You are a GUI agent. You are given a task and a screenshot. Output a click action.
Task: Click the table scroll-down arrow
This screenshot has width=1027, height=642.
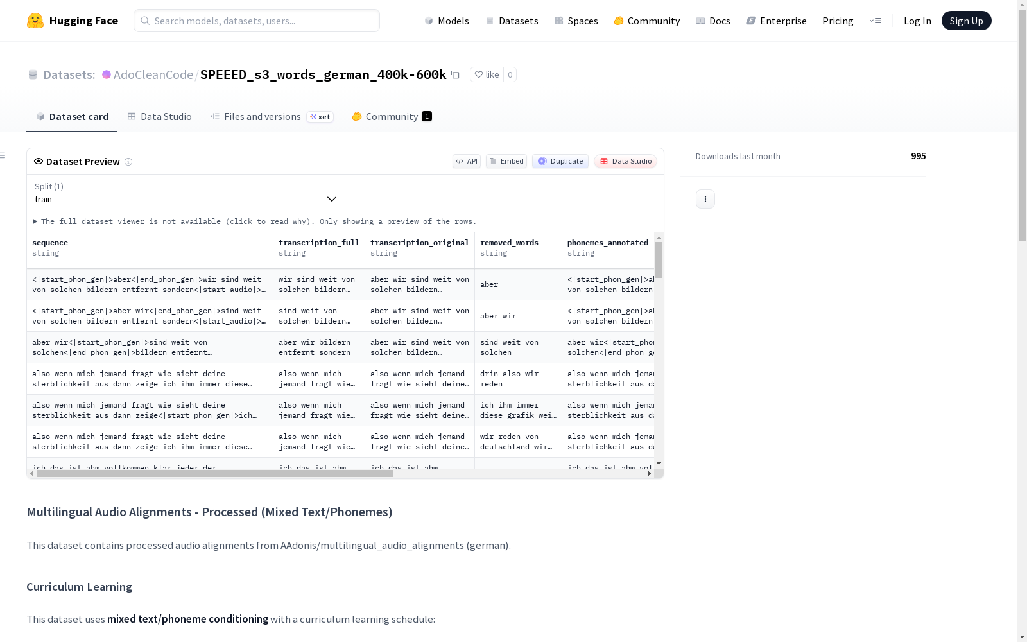[x=659, y=464]
